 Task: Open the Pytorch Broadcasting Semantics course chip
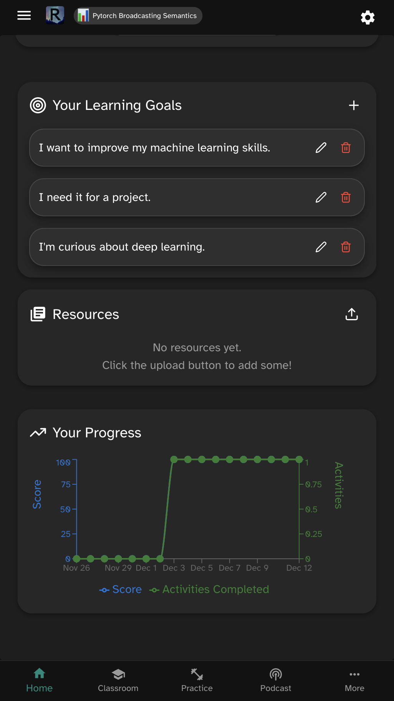tap(138, 16)
